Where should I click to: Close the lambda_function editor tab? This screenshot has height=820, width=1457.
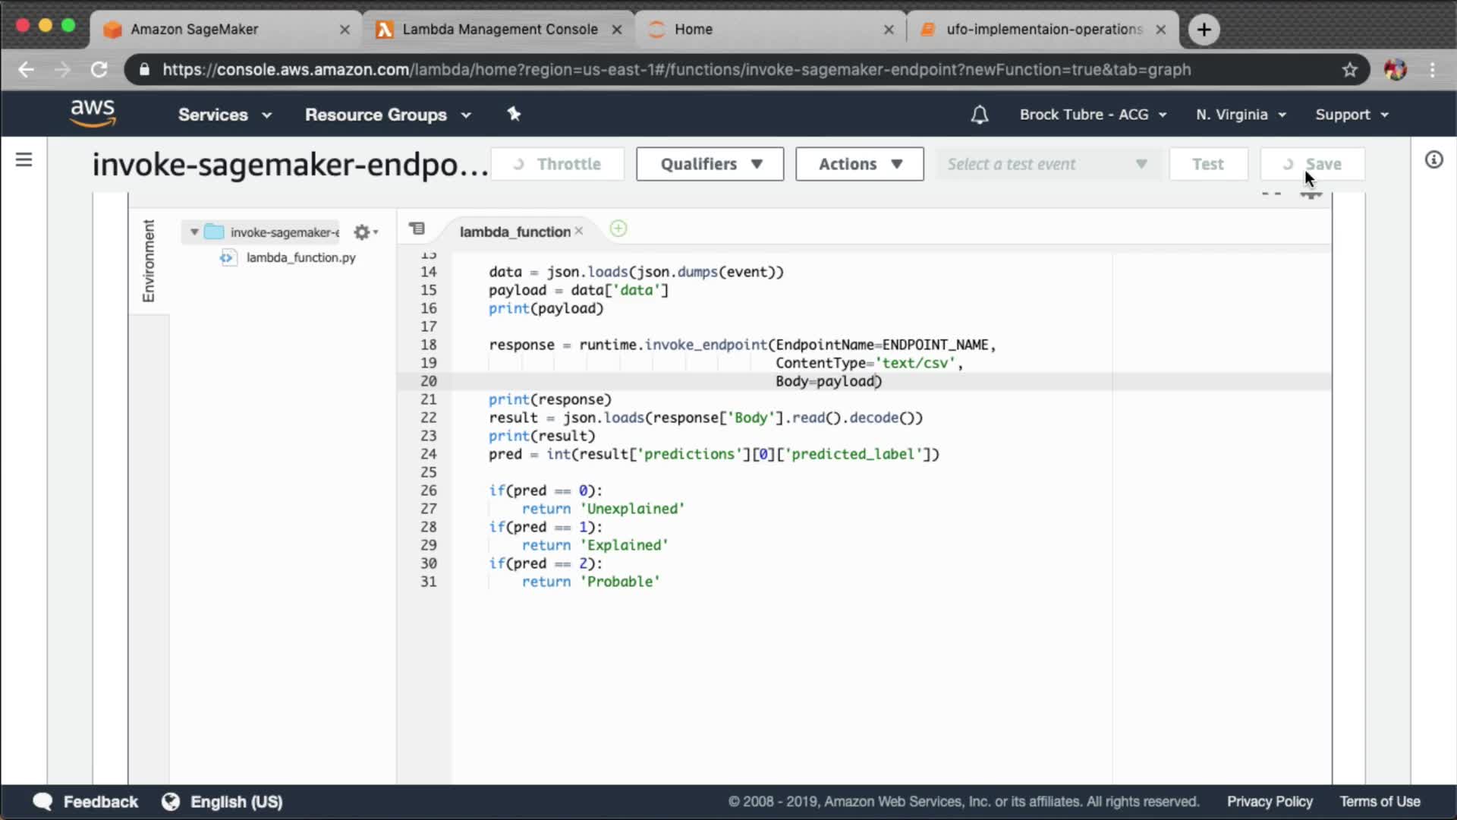coord(579,231)
